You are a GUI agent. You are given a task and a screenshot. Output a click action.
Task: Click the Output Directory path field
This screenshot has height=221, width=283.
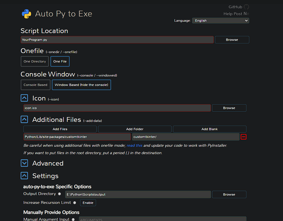[x=138, y=194]
